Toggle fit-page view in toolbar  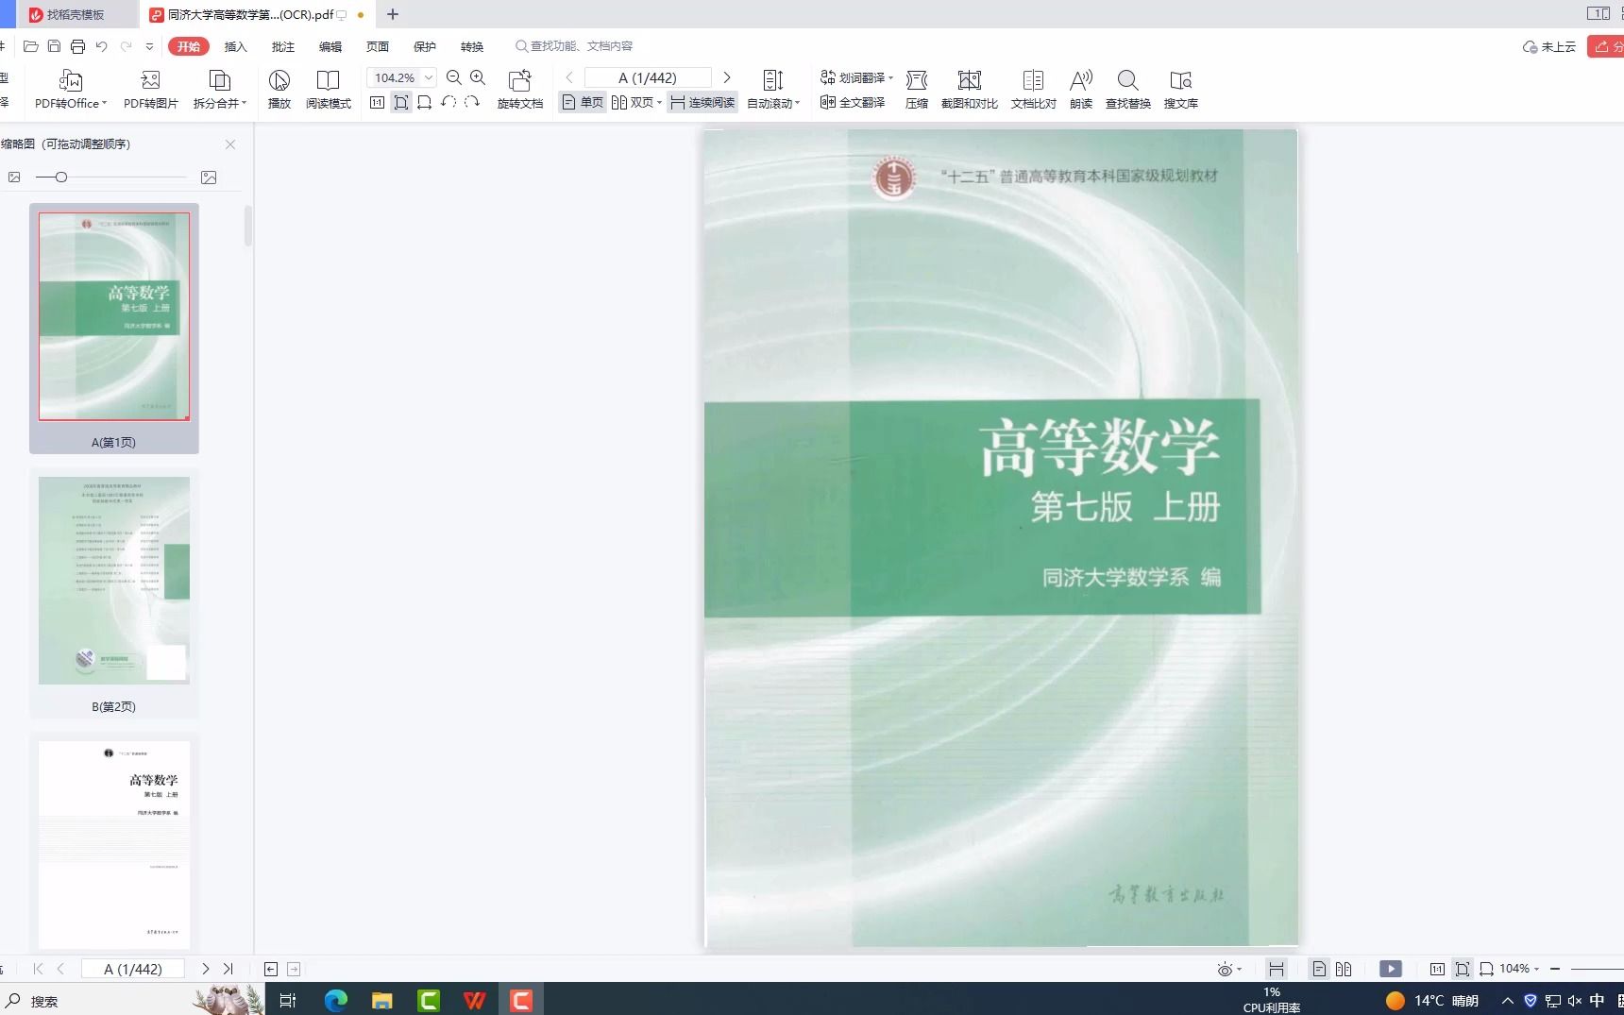[401, 102]
